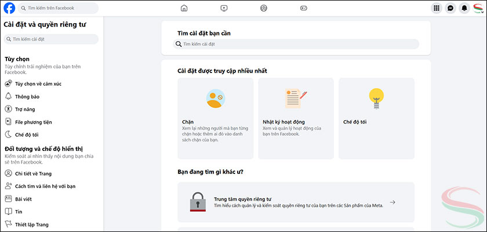Click the Cài đặt và quyền riêng tư heading
This screenshot has width=487, height=232.
tap(45, 24)
